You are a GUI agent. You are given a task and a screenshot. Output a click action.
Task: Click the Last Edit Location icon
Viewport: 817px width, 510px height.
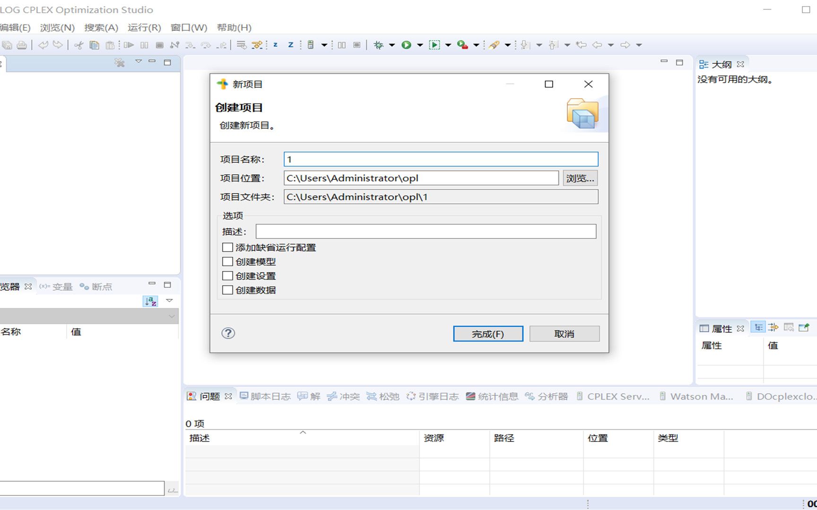coord(581,45)
